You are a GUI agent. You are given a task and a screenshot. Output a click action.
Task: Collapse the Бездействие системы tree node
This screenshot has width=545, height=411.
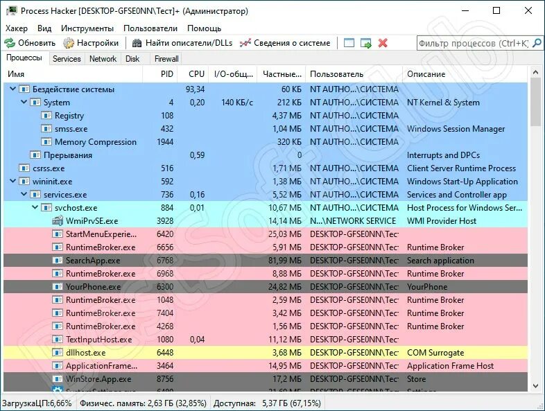coord(12,89)
